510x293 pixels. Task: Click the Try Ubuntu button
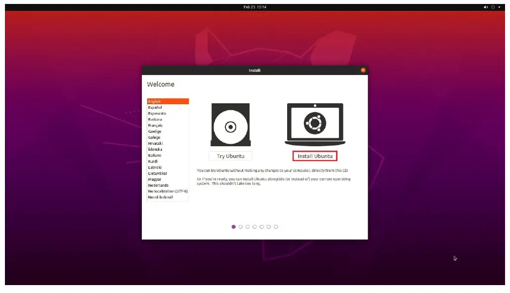[x=230, y=156]
